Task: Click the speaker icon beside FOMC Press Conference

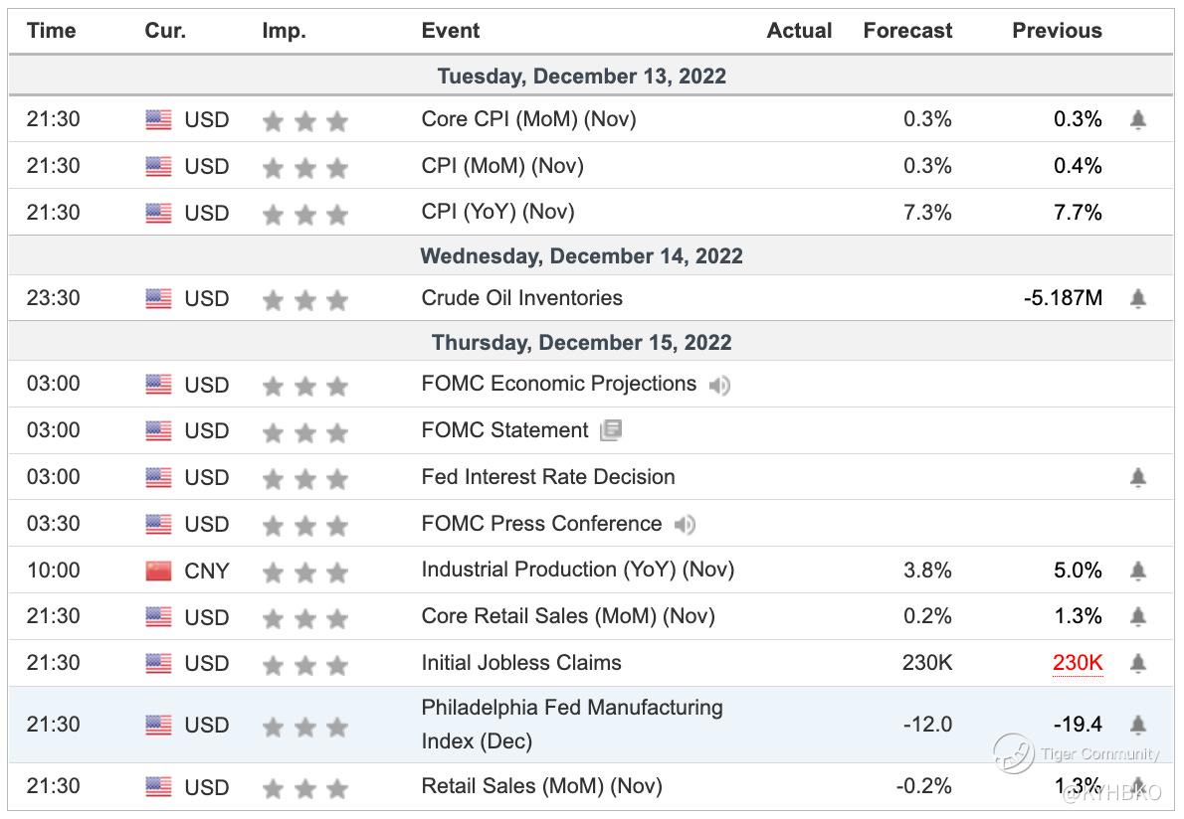Action: 685,525
